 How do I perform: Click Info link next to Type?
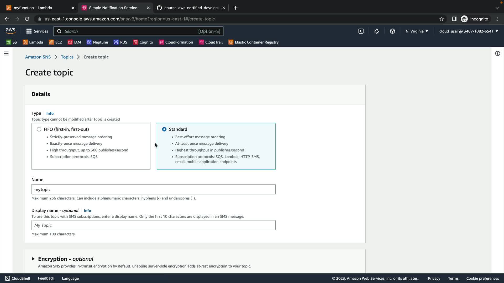50,113
